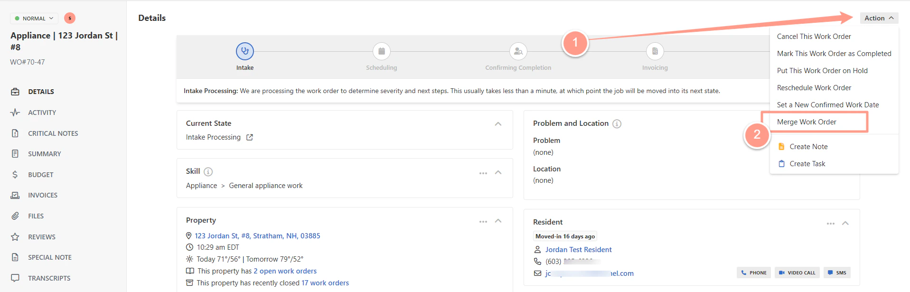Screen dimensions: 910x292
Task: Click the PHONE button for resident
Action: coord(754,273)
